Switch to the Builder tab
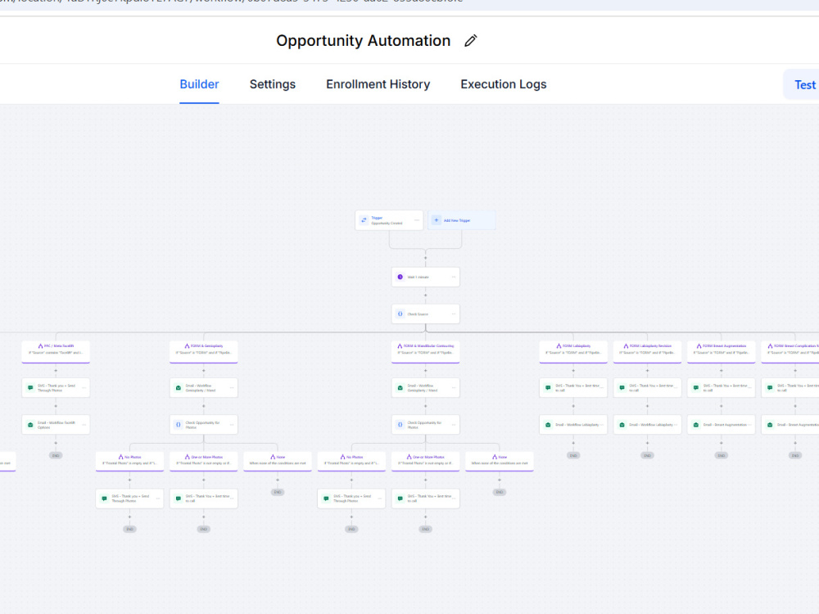Image resolution: width=819 pixels, height=614 pixels. (x=199, y=84)
